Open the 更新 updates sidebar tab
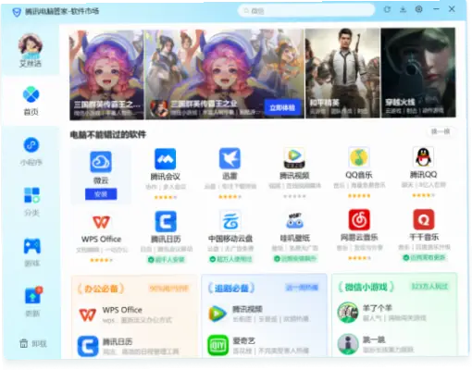The height and width of the screenshot is (370, 472). tap(32, 302)
